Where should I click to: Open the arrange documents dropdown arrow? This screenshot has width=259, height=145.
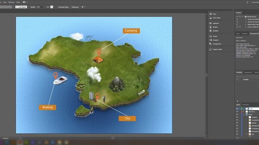tap(27, 2)
